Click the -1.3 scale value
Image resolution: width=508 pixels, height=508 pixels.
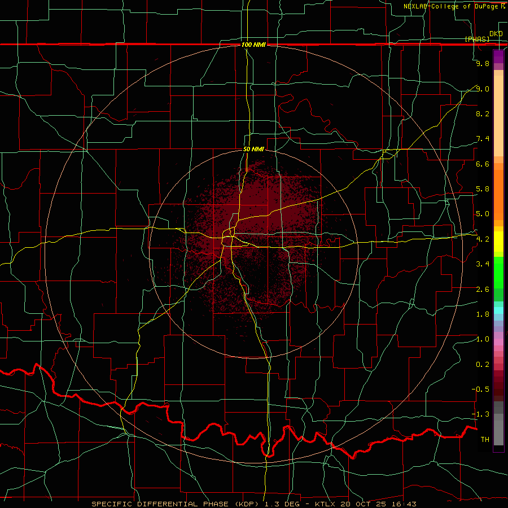pos(480,414)
